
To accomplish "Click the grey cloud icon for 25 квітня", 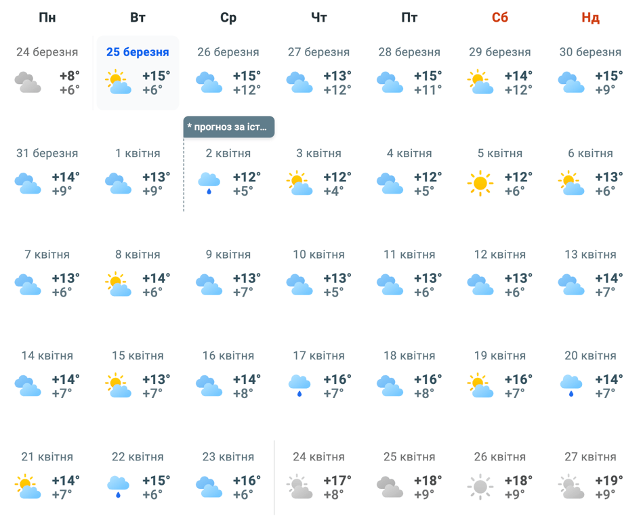I will click(390, 487).
